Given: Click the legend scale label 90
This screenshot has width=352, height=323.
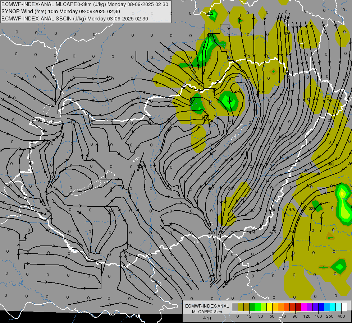Looking at the screenshot, I should pyautogui.click(x=295, y=316).
